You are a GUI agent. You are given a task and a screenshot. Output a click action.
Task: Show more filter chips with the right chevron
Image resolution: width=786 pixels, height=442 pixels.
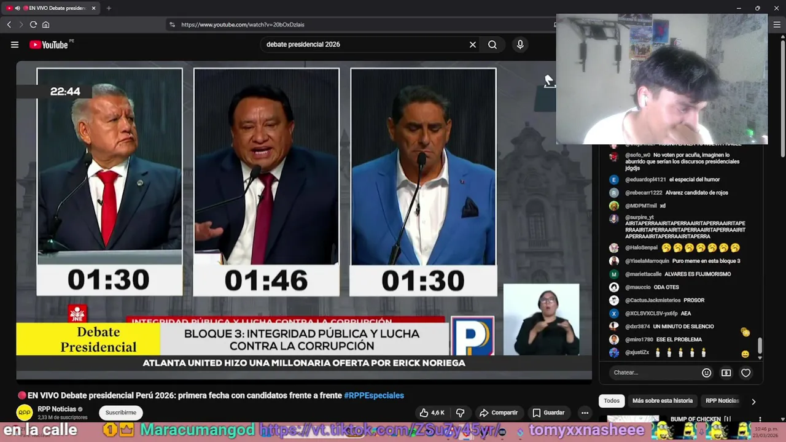pyautogui.click(x=753, y=401)
